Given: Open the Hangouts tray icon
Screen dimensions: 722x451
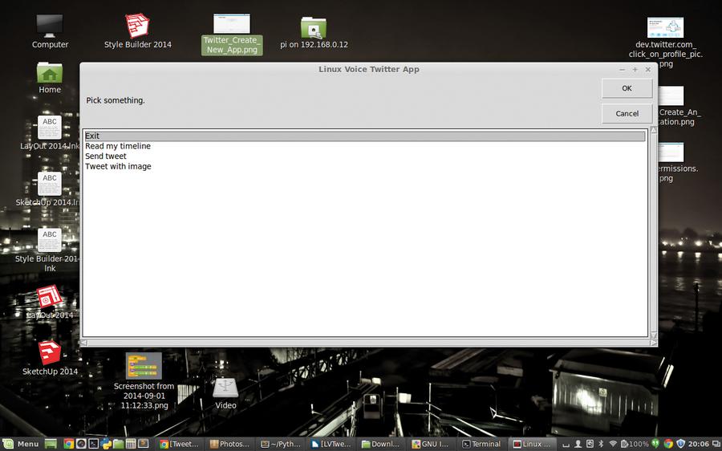Looking at the screenshot, I should coord(655,444).
